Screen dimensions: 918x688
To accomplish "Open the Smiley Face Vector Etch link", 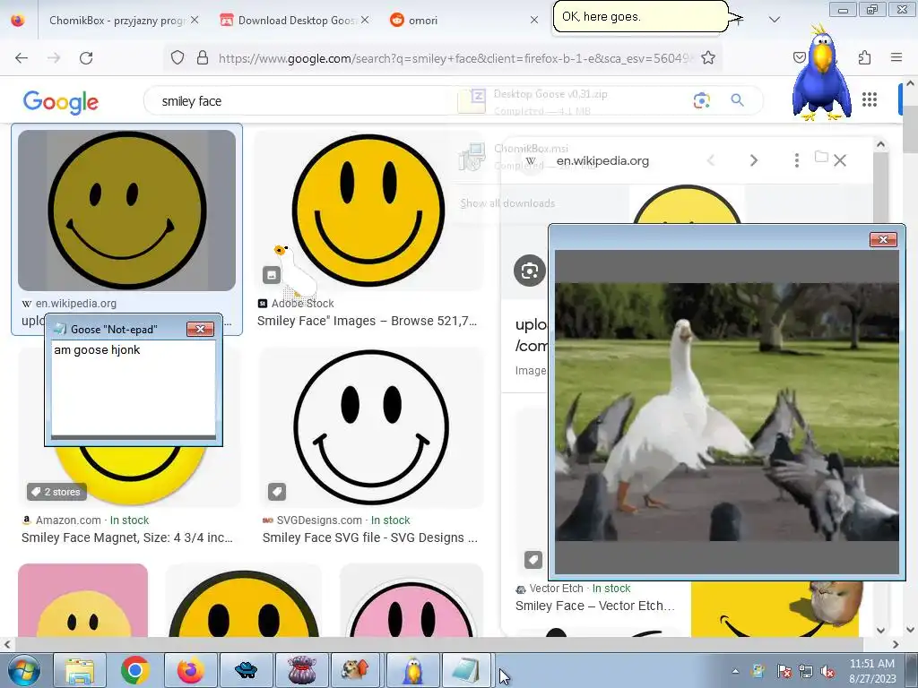I will pos(595,606).
